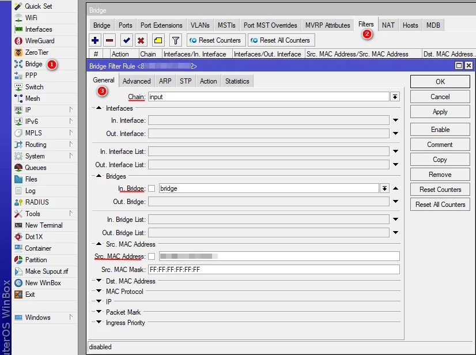Expand the MAC Protocol section
Viewport: 476px width, 355px height.
[99, 291]
